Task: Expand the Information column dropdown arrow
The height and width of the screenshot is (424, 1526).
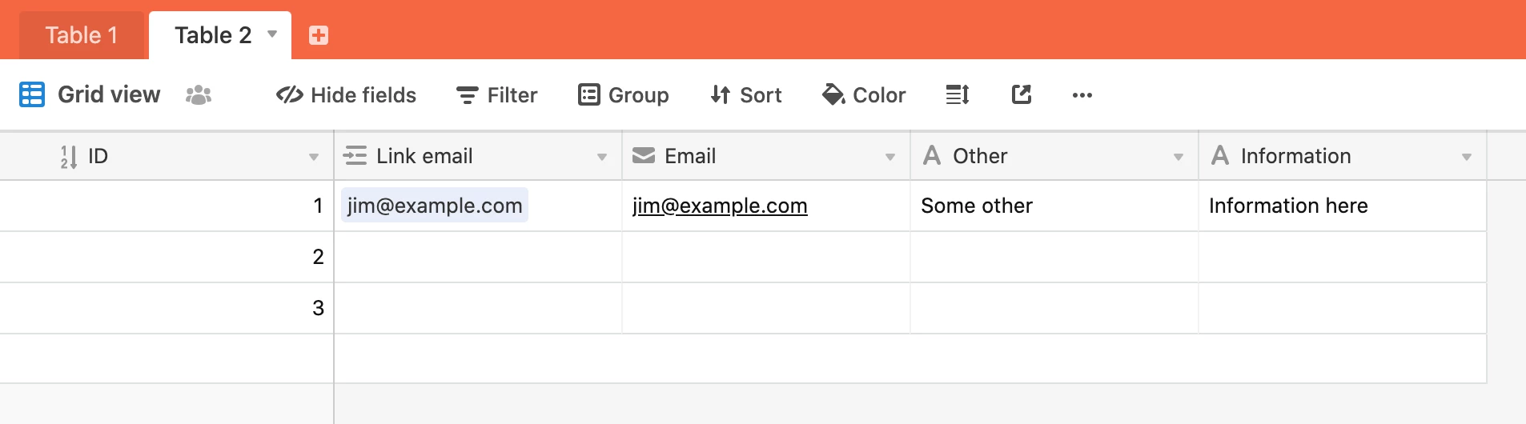Action: [x=1467, y=157]
